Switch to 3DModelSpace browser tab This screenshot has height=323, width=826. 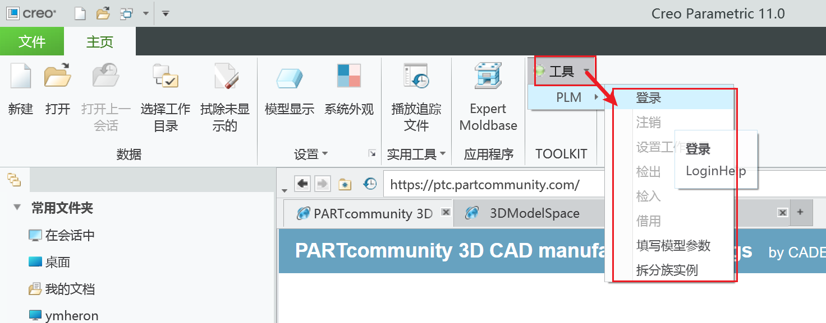point(534,213)
